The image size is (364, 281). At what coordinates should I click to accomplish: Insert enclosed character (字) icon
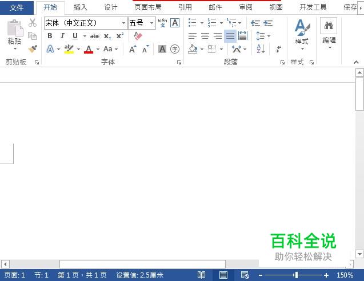click(175, 49)
